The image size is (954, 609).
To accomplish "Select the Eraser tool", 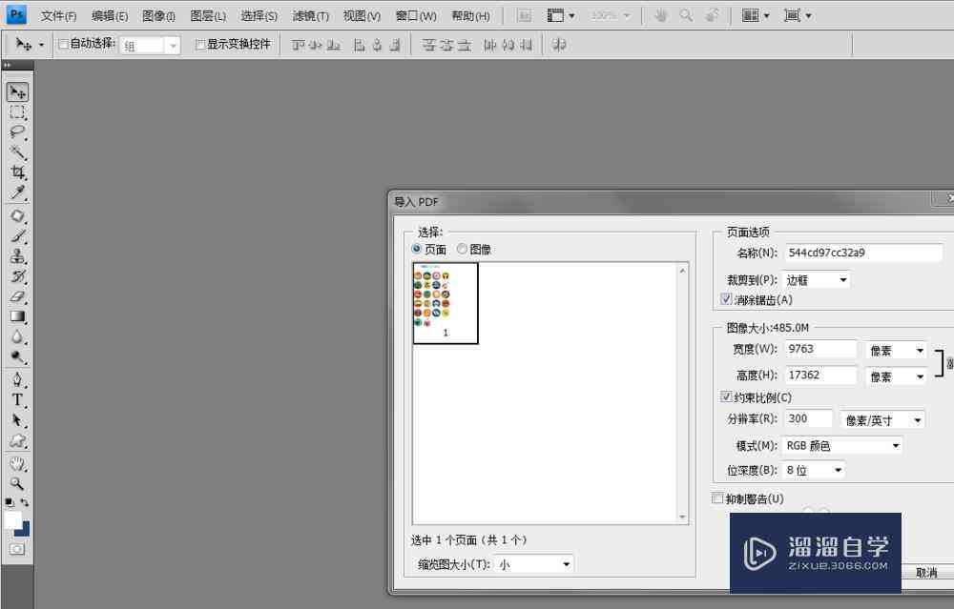I will (x=17, y=296).
